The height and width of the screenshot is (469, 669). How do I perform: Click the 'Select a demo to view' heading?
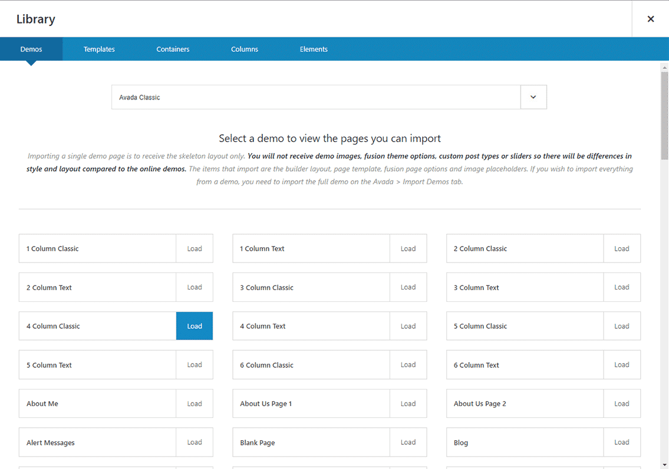coord(330,138)
